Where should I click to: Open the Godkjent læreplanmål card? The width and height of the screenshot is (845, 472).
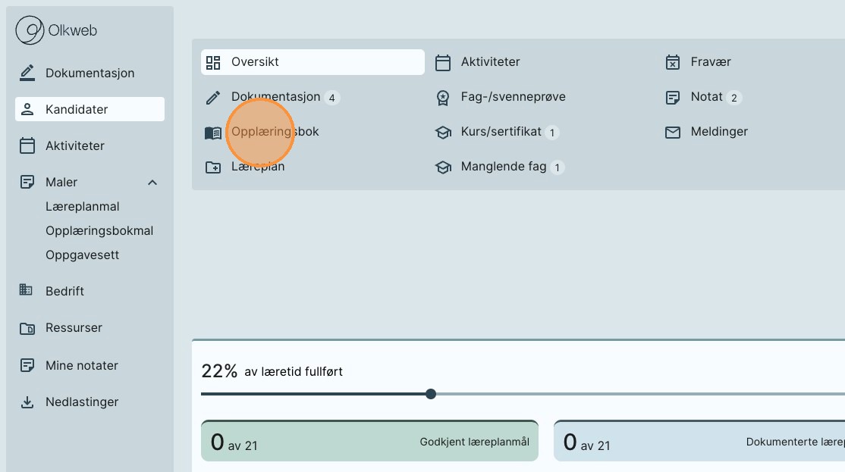[x=369, y=442]
